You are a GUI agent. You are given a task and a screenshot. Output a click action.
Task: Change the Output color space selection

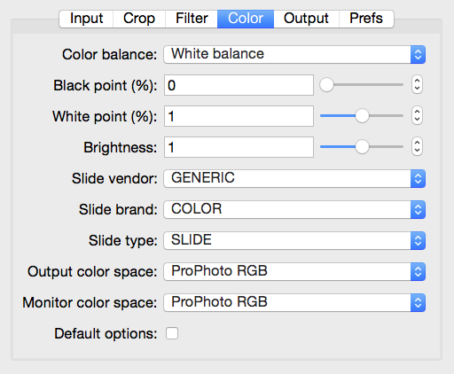[294, 271]
